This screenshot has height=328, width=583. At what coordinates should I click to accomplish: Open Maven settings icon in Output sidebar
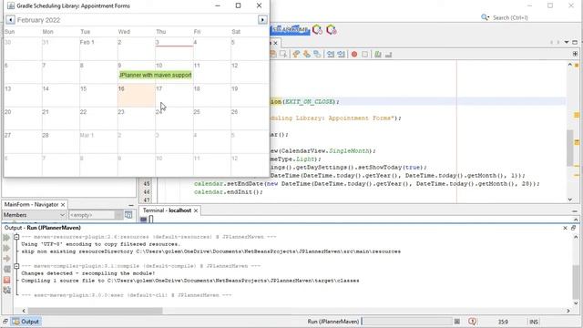click(6, 291)
